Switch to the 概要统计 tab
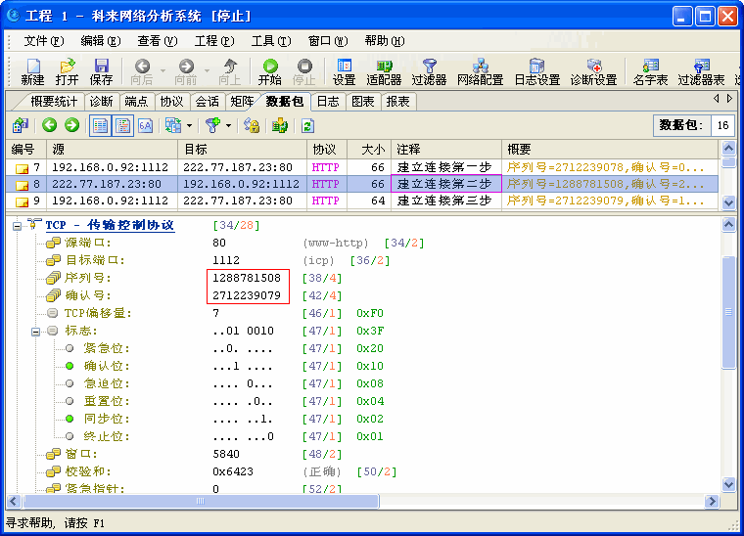The image size is (744, 536). click(54, 102)
